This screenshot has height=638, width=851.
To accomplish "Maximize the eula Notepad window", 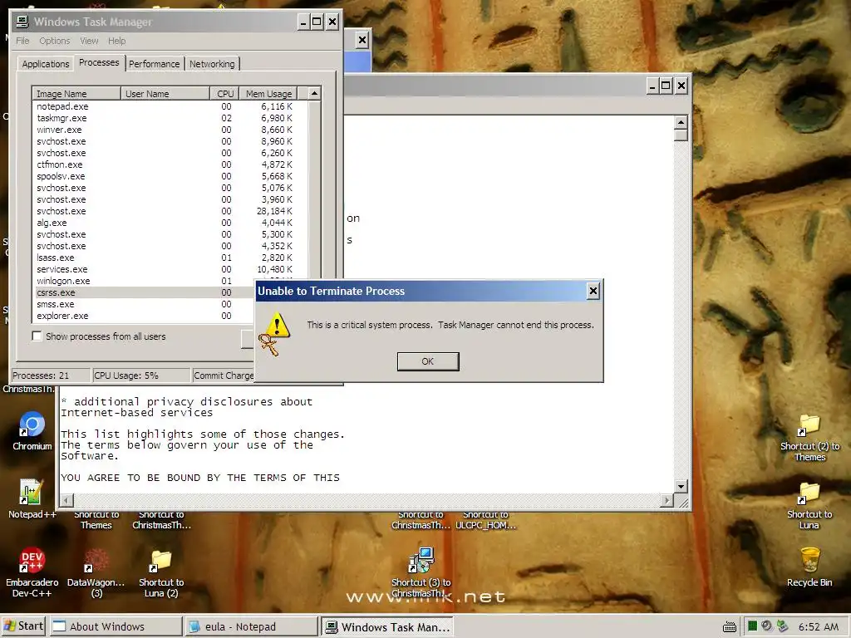I will point(666,86).
